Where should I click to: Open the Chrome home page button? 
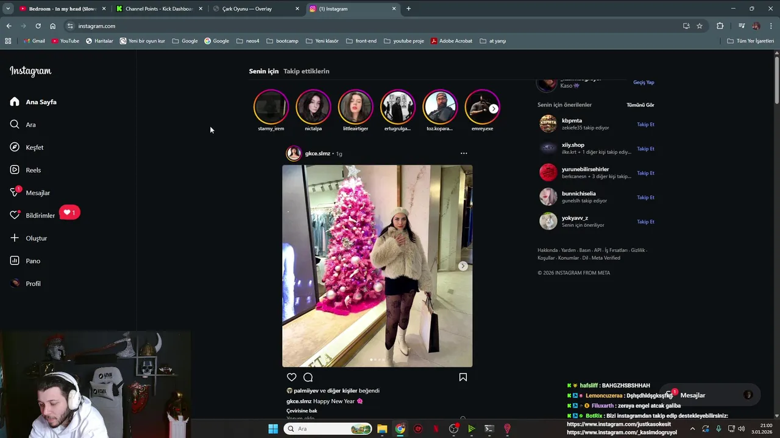53,26
